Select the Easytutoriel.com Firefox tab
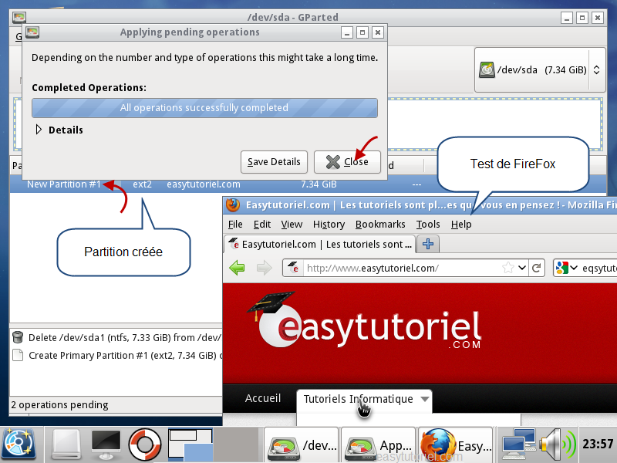The image size is (617, 463). click(x=320, y=244)
